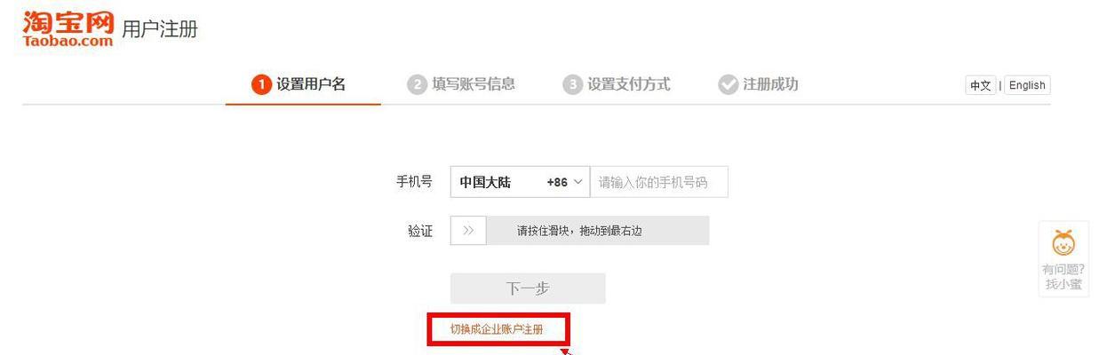Open the 有问题?找小蜜 assistant mascot

tap(1063, 241)
